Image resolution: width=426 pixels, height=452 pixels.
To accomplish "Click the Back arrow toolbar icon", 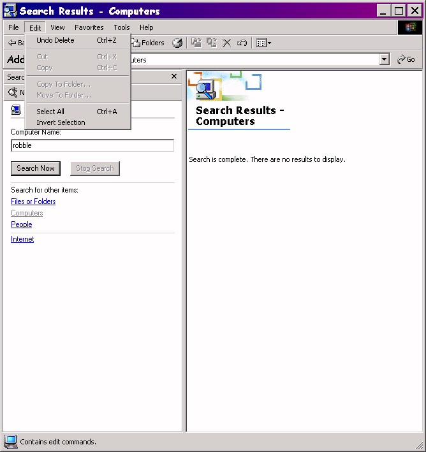I will point(12,43).
